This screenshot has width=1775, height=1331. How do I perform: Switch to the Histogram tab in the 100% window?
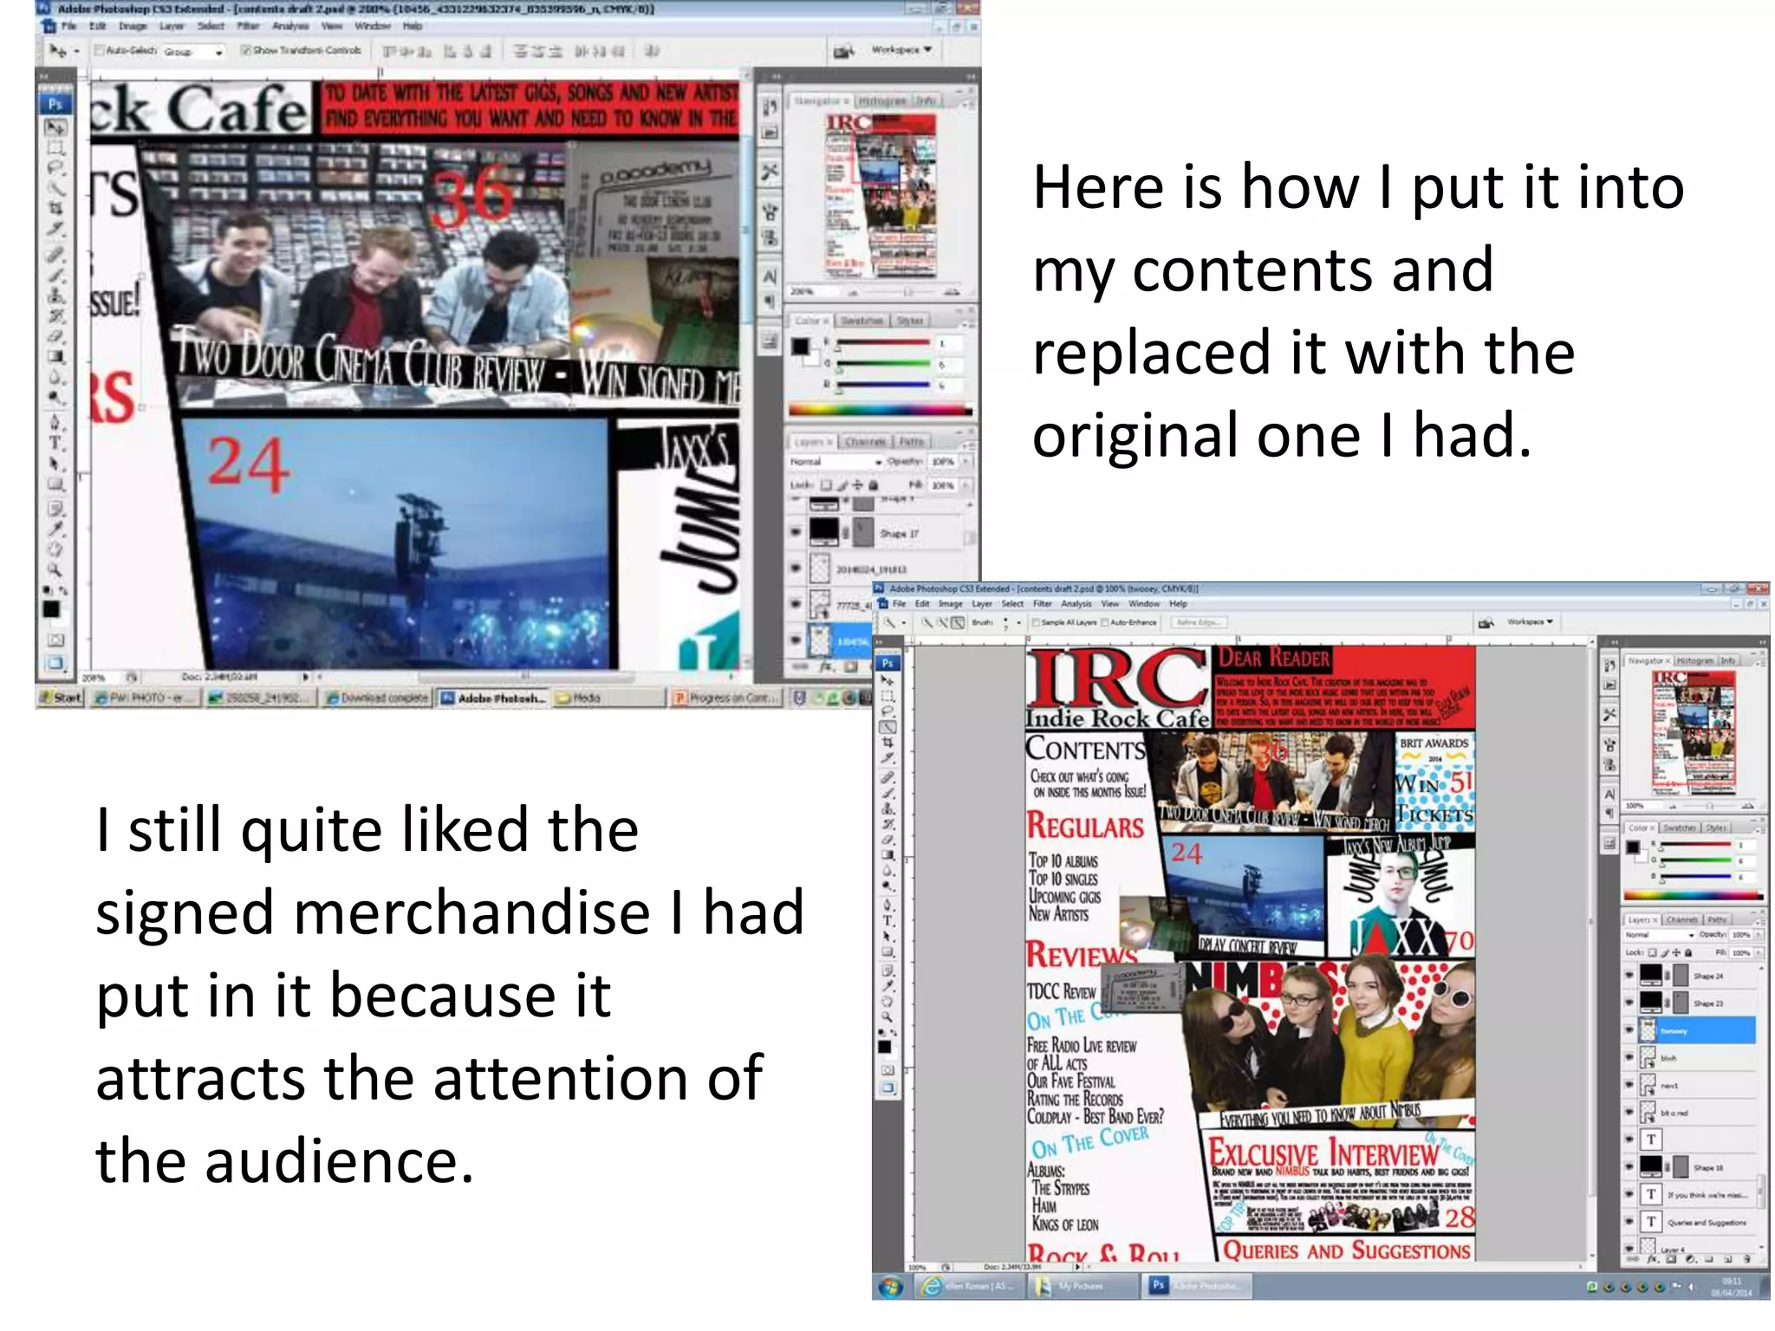1694,660
